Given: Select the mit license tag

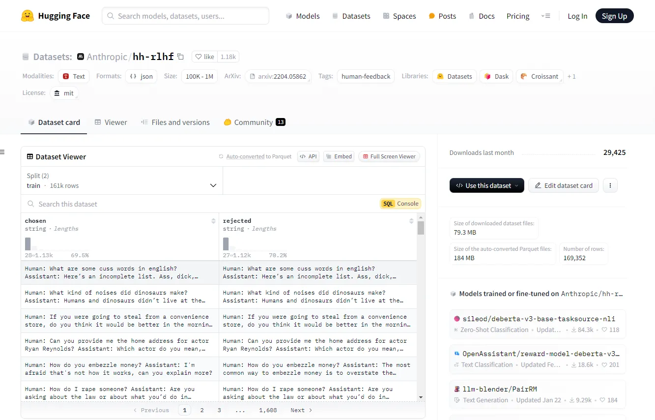Looking at the screenshot, I should pos(64,93).
